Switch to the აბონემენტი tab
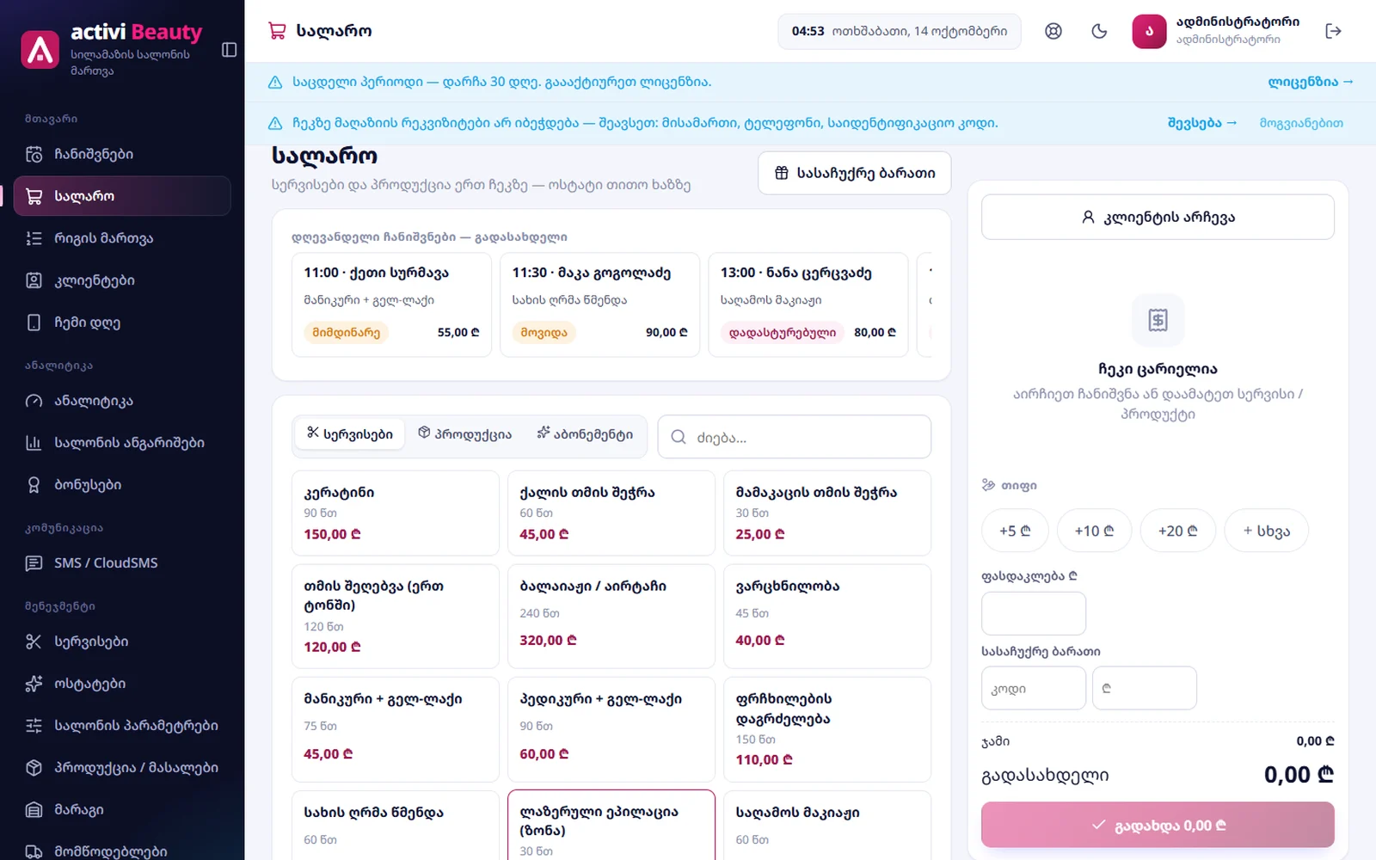The height and width of the screenshot is (860, 1376). (x=585, y=434)
